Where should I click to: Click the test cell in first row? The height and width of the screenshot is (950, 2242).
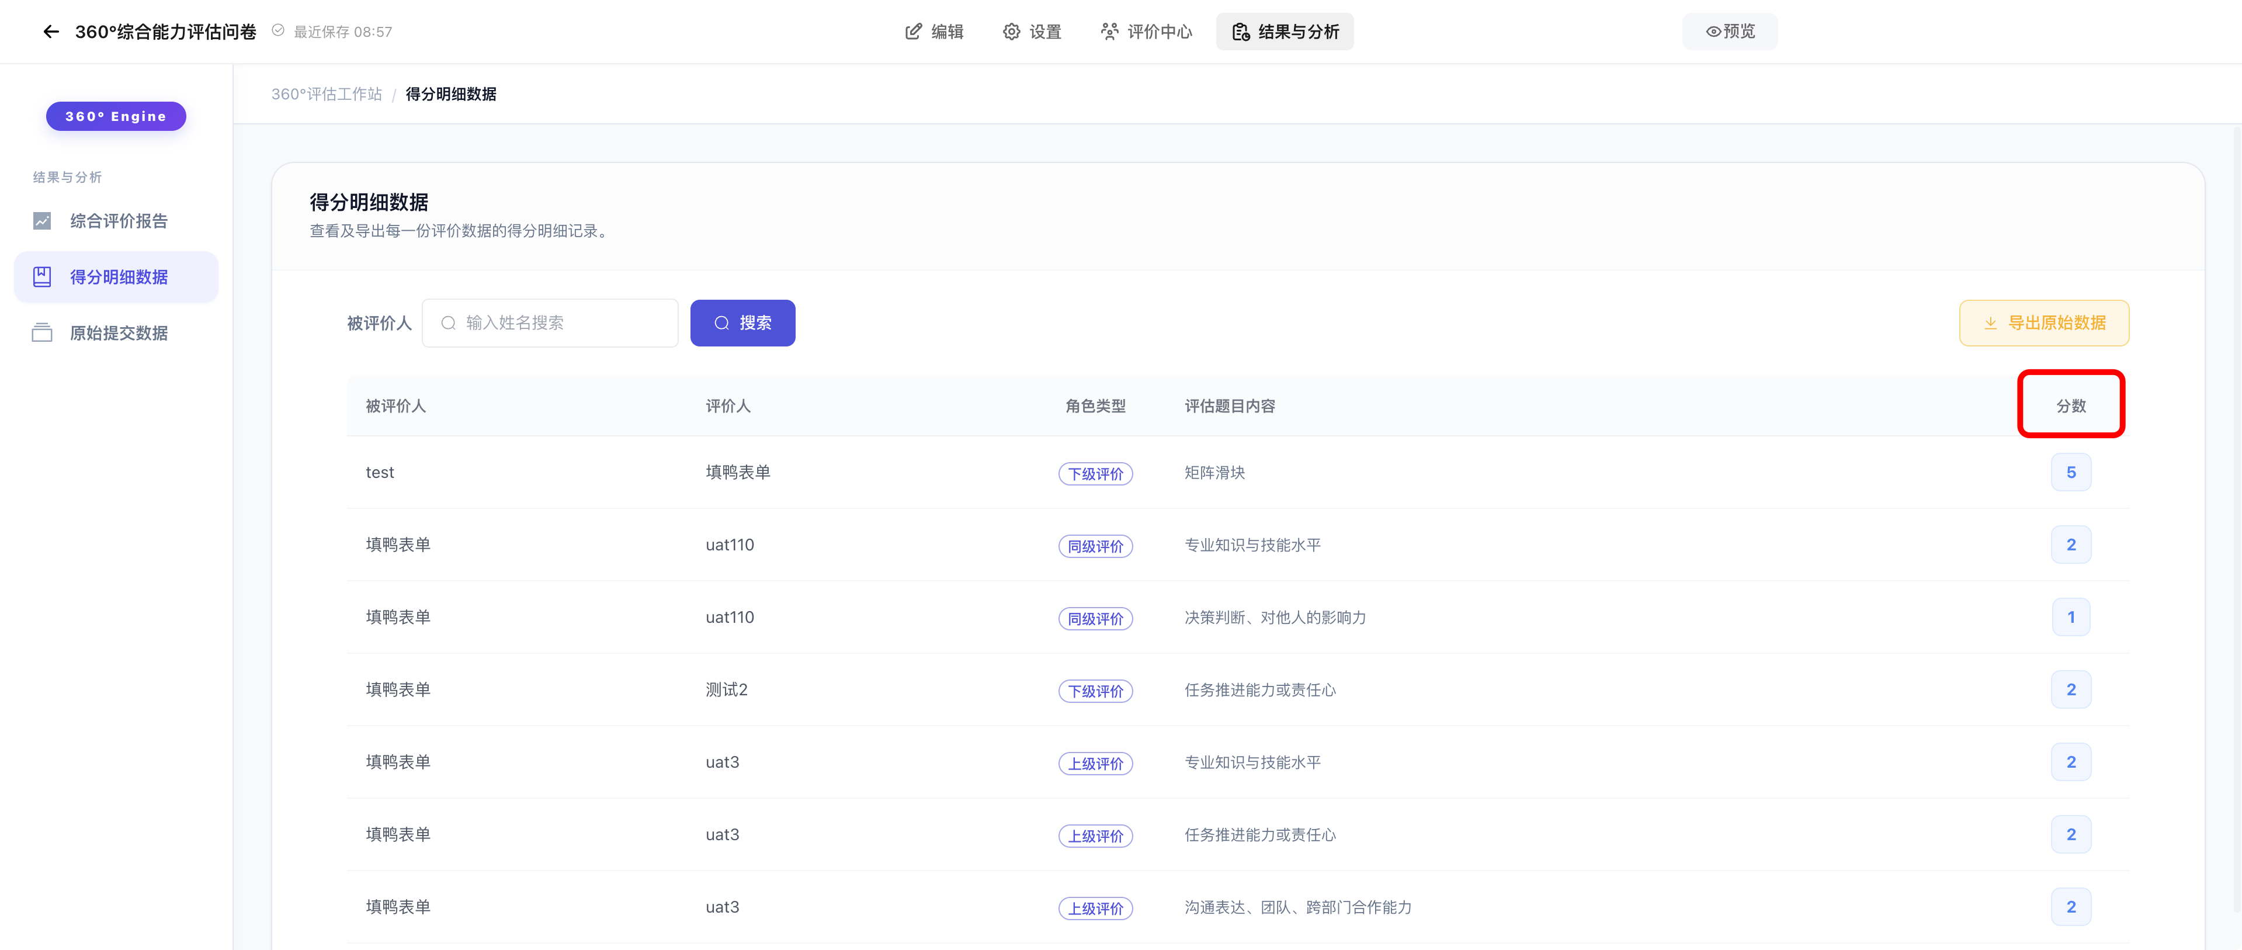(x=380, y=473)
